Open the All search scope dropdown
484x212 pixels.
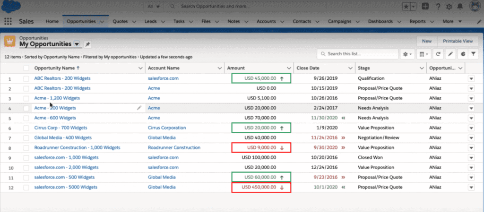click(154, 6)
